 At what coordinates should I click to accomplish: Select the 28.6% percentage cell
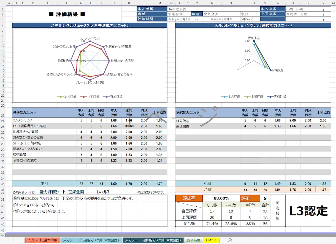tap(231, 224)
